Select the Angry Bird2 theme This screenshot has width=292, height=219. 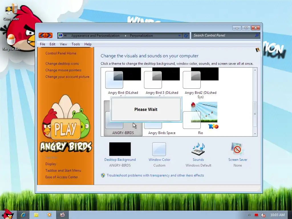click(x=200, y=83)
